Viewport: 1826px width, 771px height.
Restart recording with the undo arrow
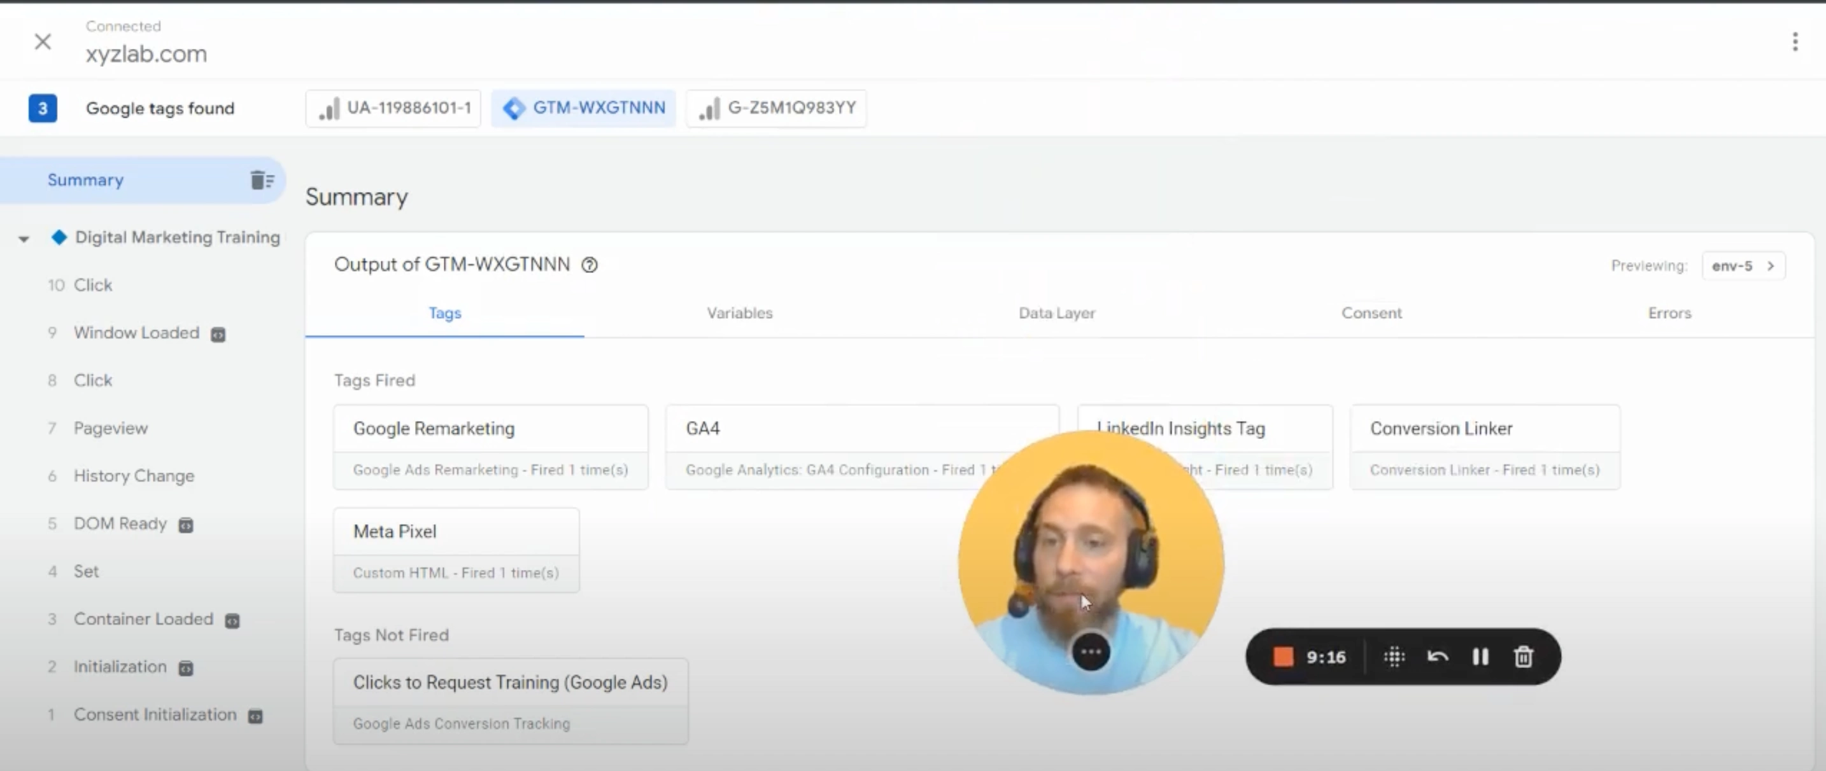pyautogui.click(x=1437, y=657)
